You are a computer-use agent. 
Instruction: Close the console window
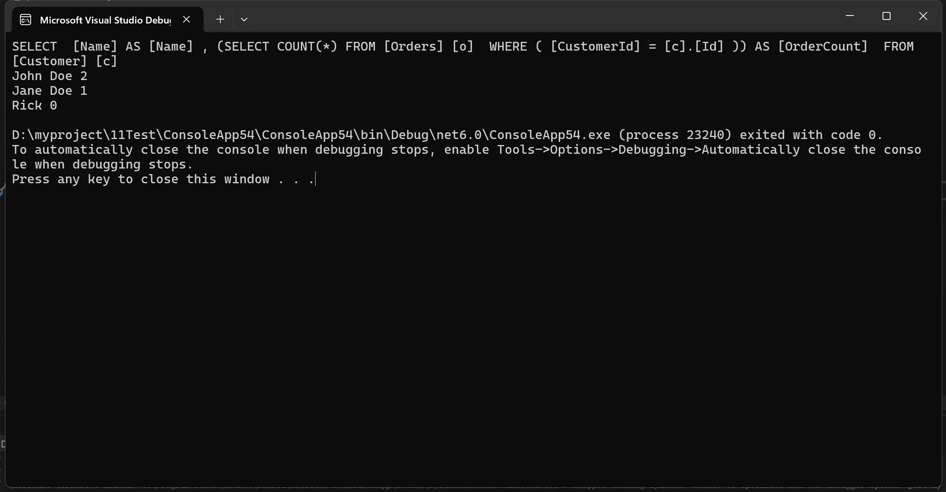[923, 16]
